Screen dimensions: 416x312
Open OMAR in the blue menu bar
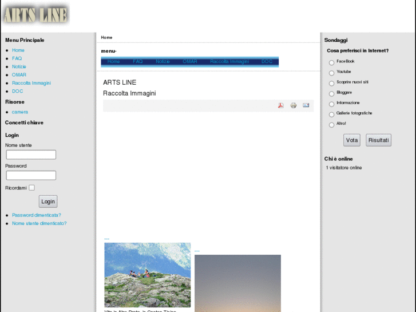coord(190,61)
